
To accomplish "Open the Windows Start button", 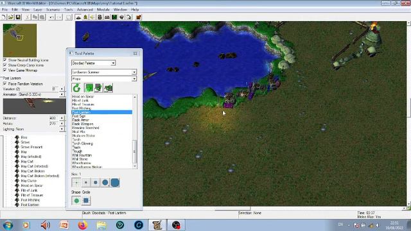I will 8,225.
